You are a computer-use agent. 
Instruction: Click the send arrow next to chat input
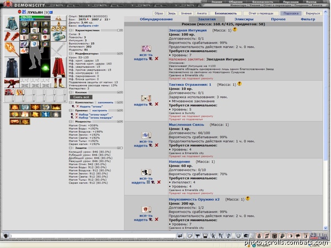tap(180, 236)
